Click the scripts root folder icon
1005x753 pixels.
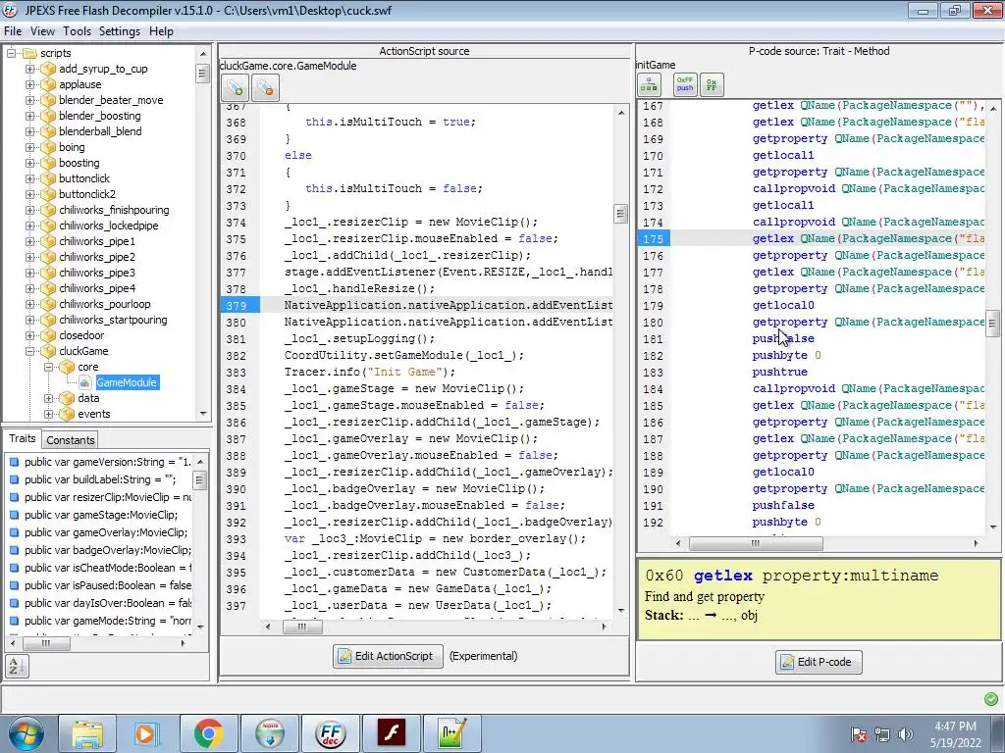point(28,53)
